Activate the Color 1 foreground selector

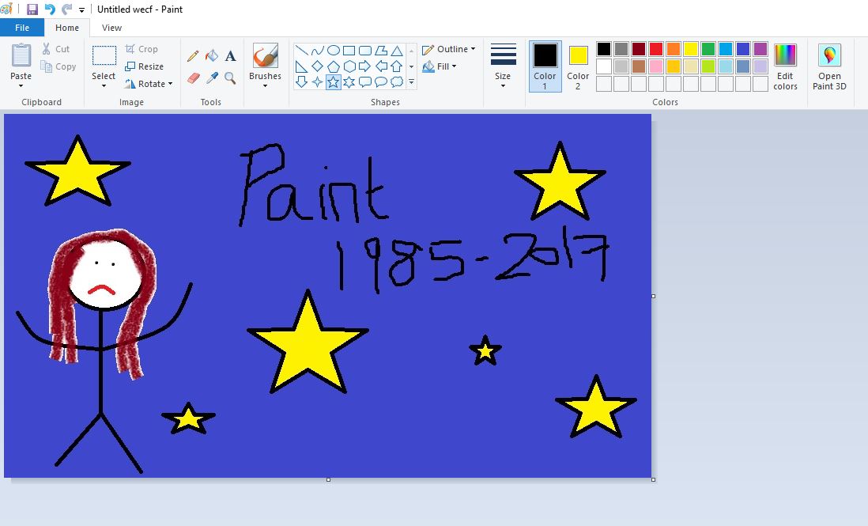tap(545, 66)
